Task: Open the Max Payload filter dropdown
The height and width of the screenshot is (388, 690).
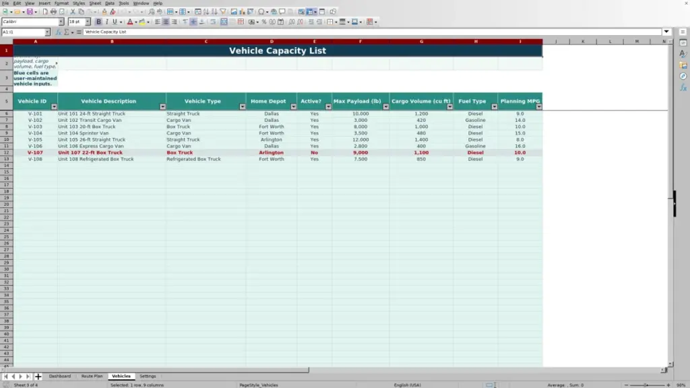Action: click(x=386, y=107)
